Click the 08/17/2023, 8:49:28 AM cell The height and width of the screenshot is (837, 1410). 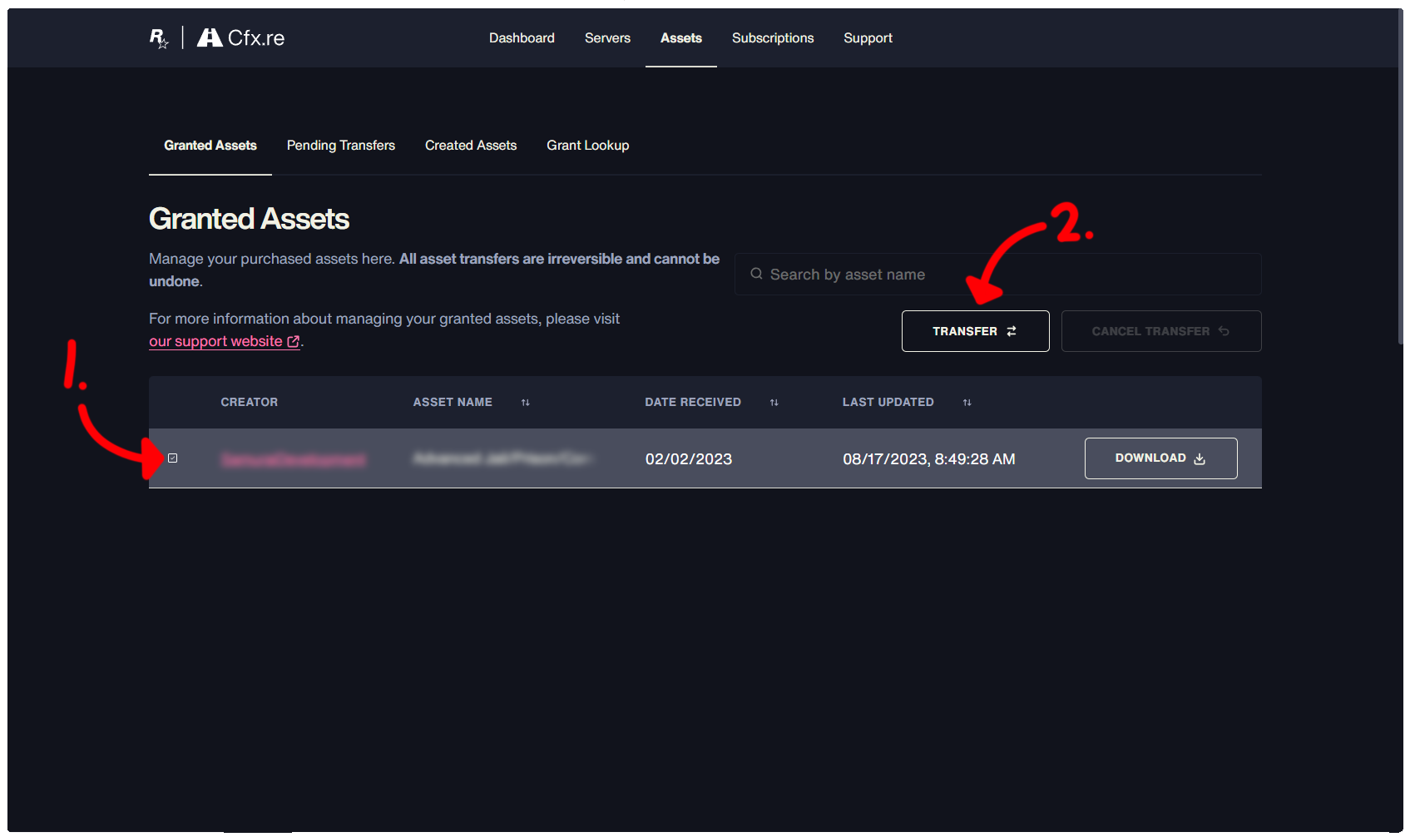click(x=929, y=459)
